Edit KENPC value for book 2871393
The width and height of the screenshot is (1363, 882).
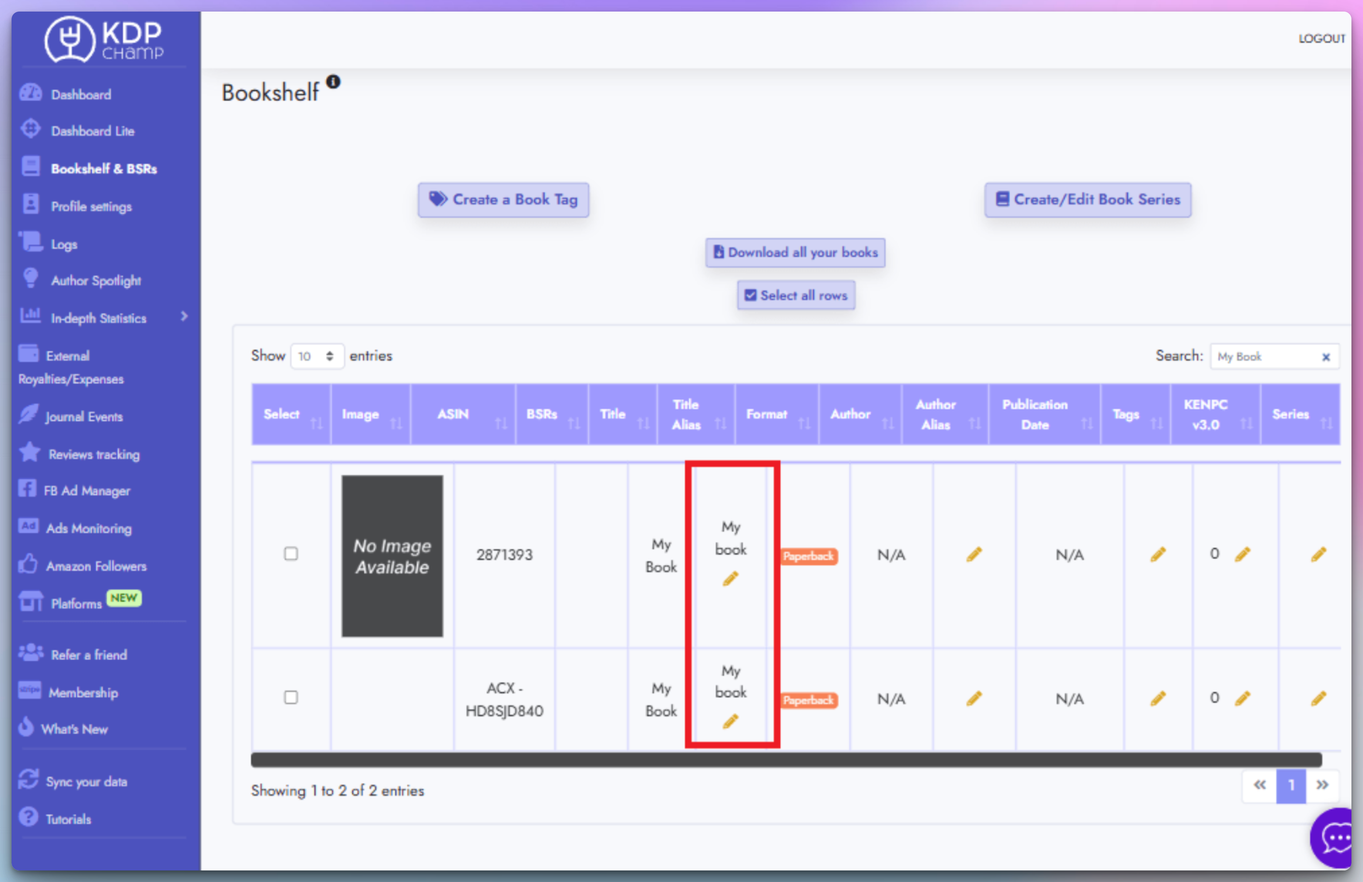point(1242,554)
